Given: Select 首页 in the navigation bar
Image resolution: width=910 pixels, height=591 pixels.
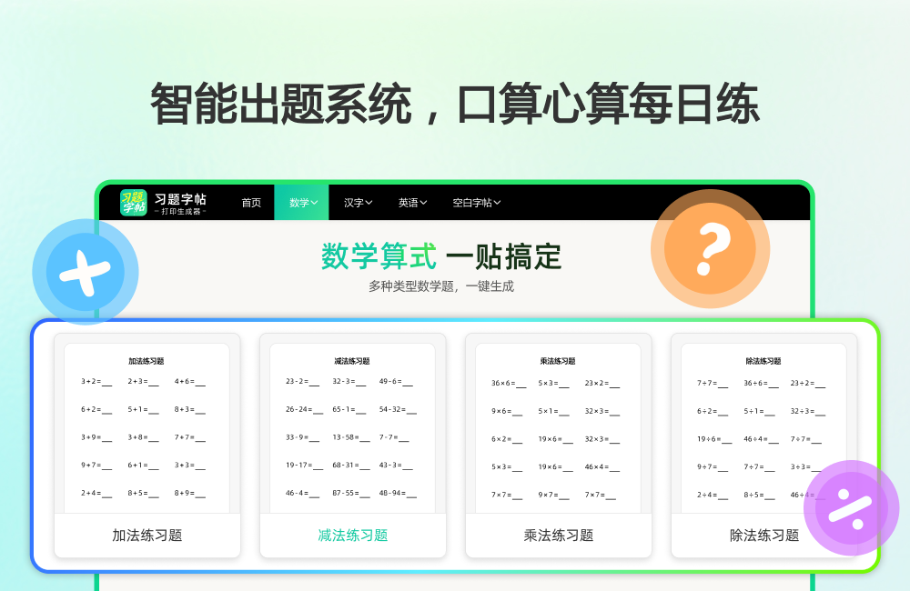Looking at the screenshot, I should click(x=251, y=202).
